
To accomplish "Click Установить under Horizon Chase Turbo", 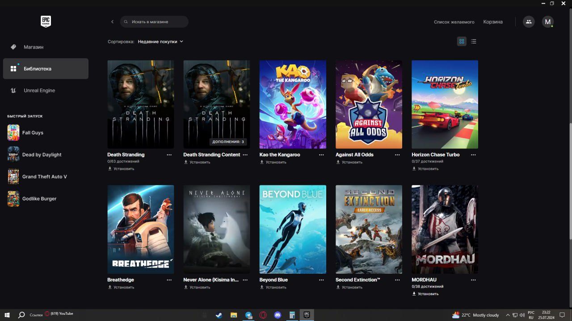I will (x=425, y=169).
